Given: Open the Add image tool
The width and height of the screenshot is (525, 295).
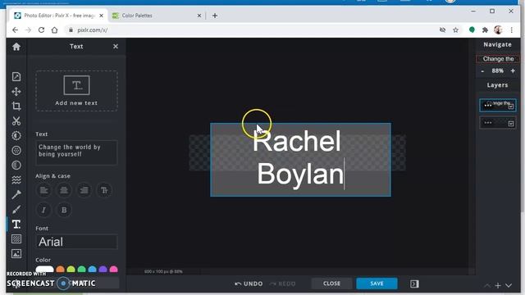Looking at the screenshot, I should pos(16,253).
